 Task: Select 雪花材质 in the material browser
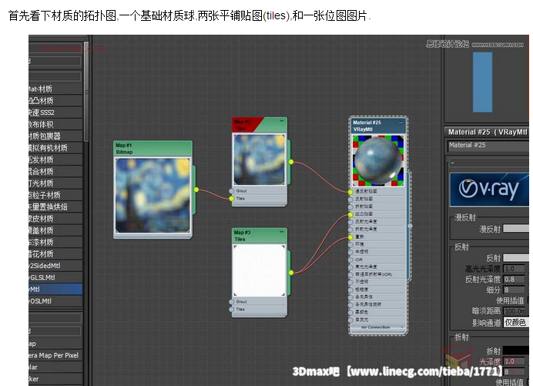pyautogui.click(x=55, y=254)
